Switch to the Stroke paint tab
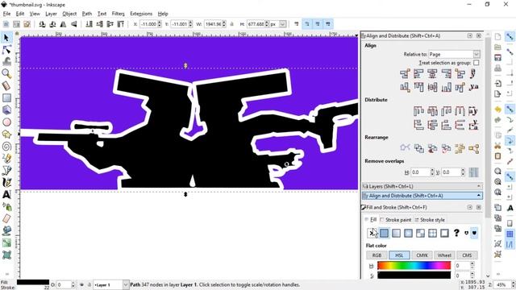Image resolution: width=516 pixels, height=290 pixels. click(x=395, y=220)
